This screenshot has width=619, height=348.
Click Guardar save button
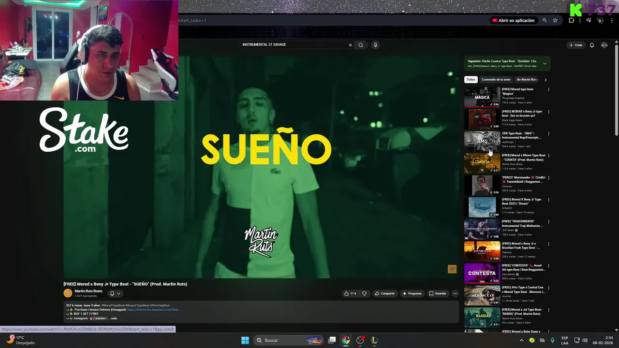438,293
